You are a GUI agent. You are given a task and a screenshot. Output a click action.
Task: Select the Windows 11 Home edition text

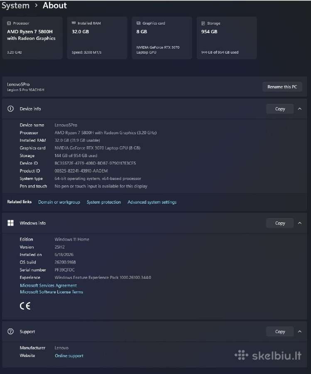[x=72, y=239]
